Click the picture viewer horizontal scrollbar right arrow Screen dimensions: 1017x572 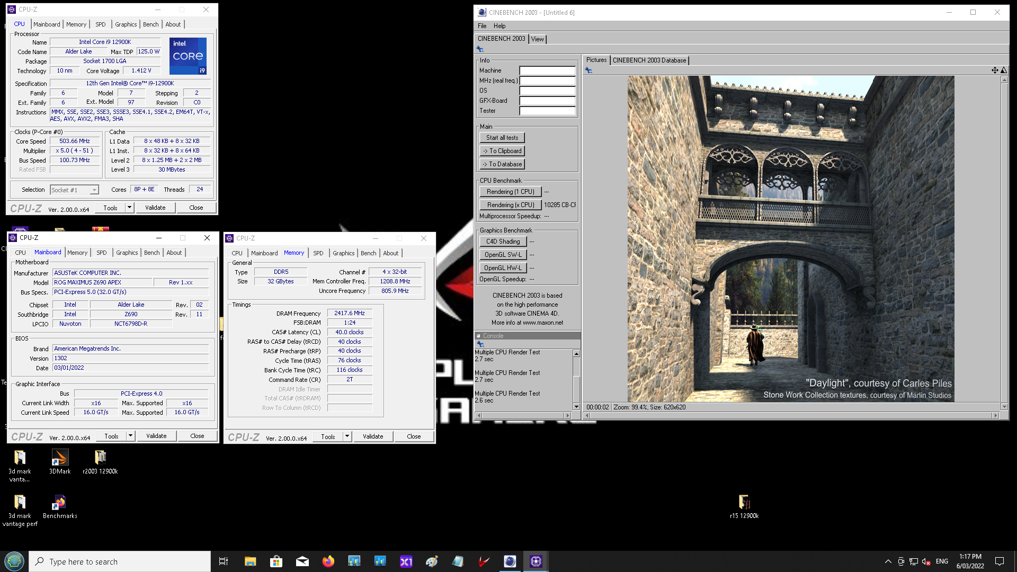[x=995, y=416]
